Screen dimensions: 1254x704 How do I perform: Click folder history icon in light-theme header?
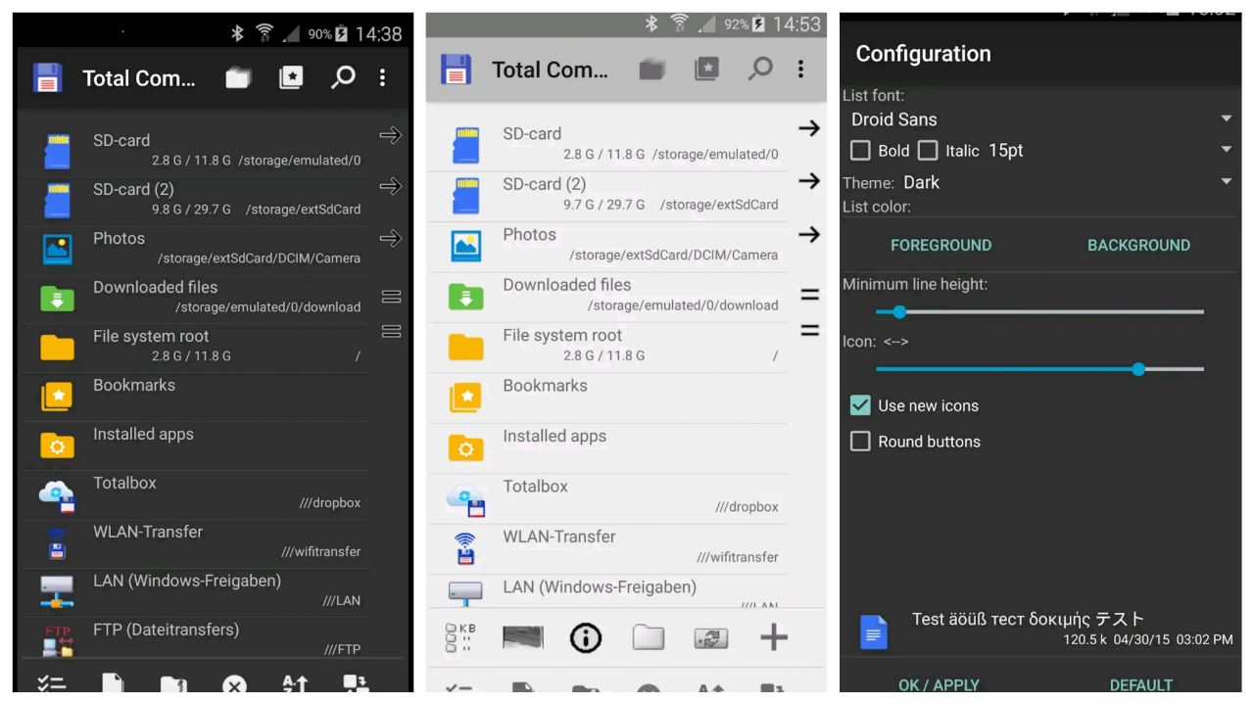652,69
